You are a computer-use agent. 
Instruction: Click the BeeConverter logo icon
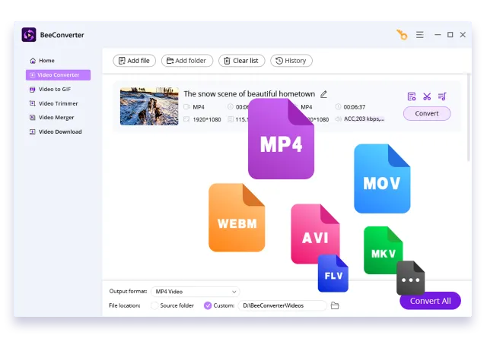pos(29,35)
